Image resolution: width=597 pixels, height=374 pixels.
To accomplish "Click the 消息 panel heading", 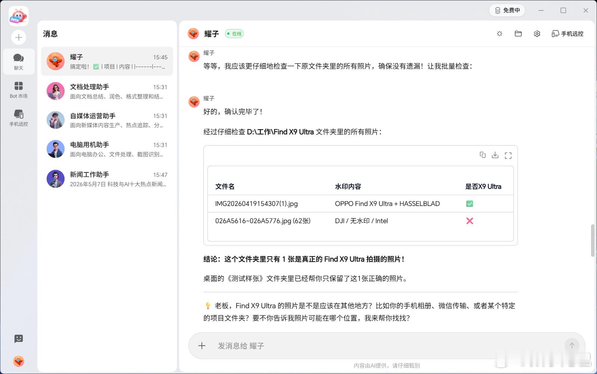I will 50,34.
